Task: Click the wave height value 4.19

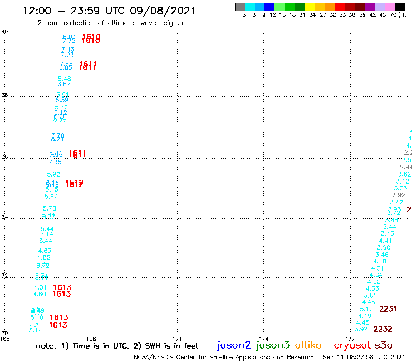Action: [x=365, y=316]
